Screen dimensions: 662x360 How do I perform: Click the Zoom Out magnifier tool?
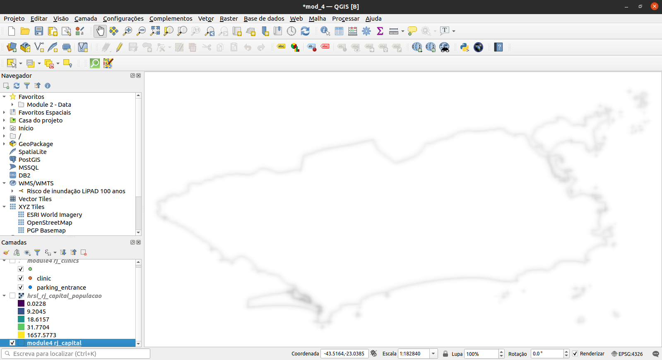click(x=141, y=31)
